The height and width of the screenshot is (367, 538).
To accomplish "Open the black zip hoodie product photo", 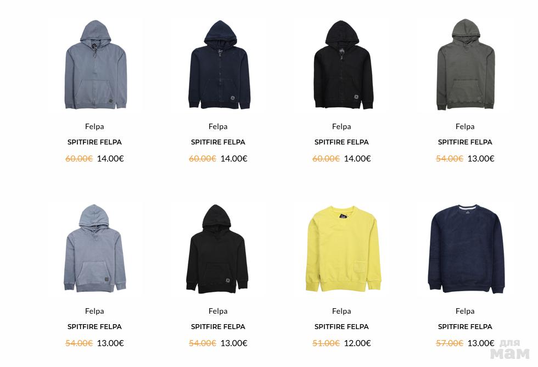I will tap(343, 65).
